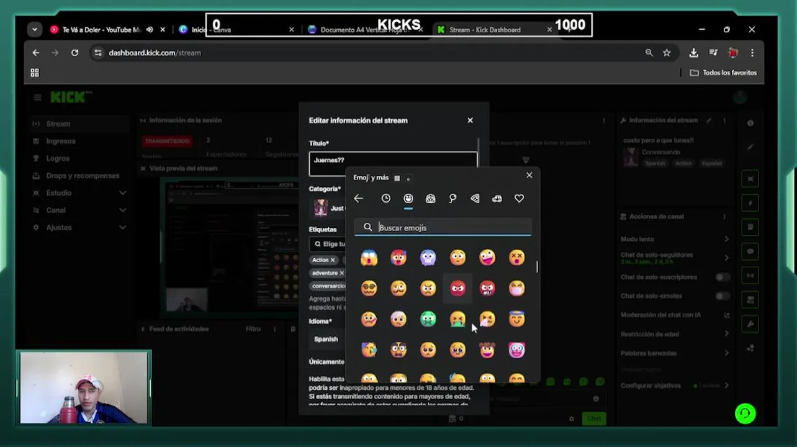Open the transport emoji category (car icon)
Screen dimensions: 797x447
(497, 199)
